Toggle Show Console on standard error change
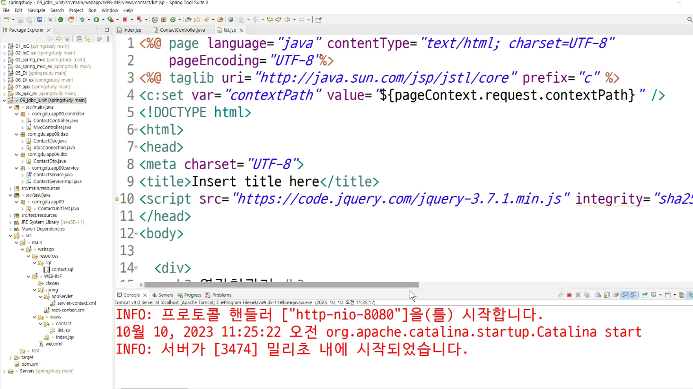 coord(633,295)
